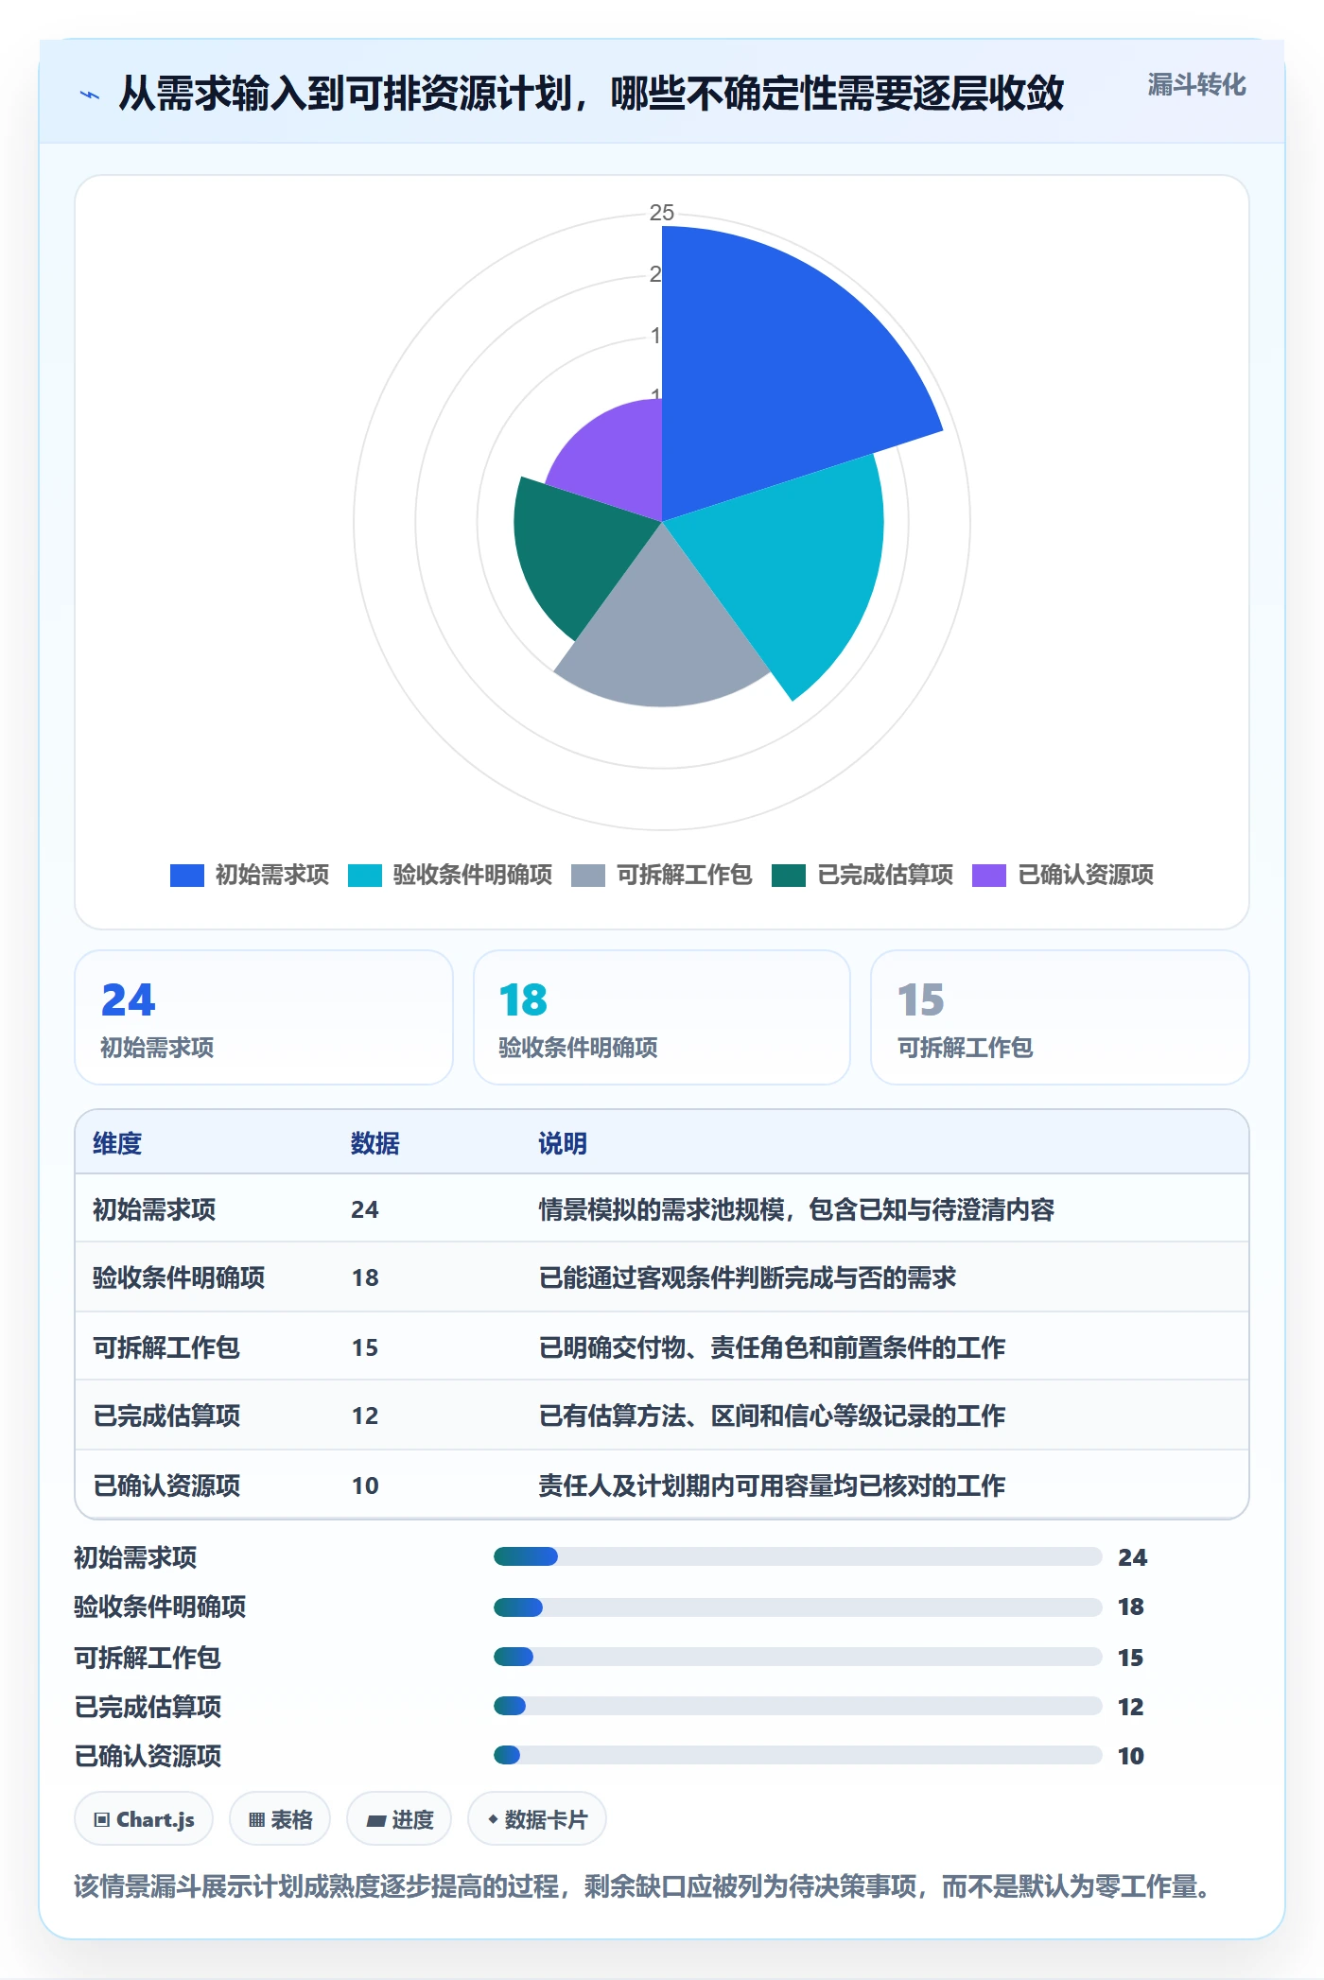
Task: Toggle the 验收条件明确项 legend swatch
Action: (365, 875)
